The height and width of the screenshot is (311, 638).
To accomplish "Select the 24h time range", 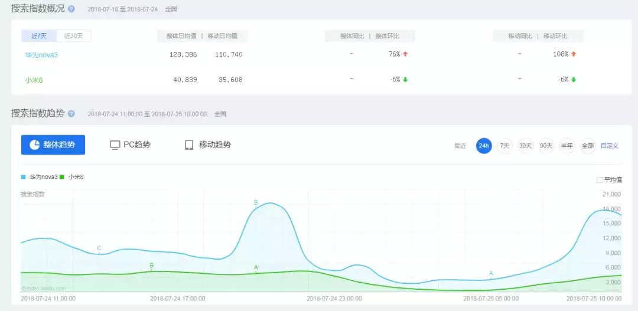I will pyautogui.click(x=484, y=146).
